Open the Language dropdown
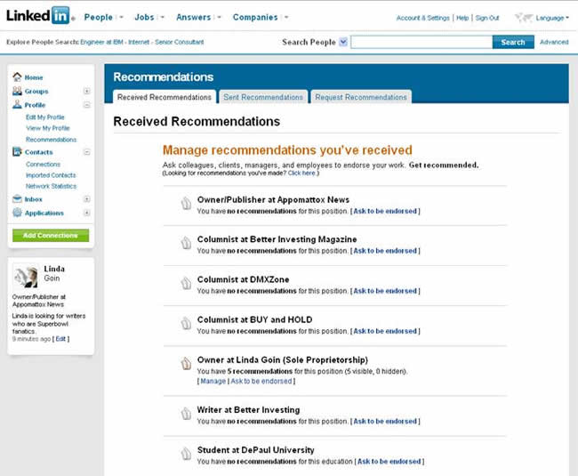The width and height of the screenshot is (578, 476). (x=552, y=18)
